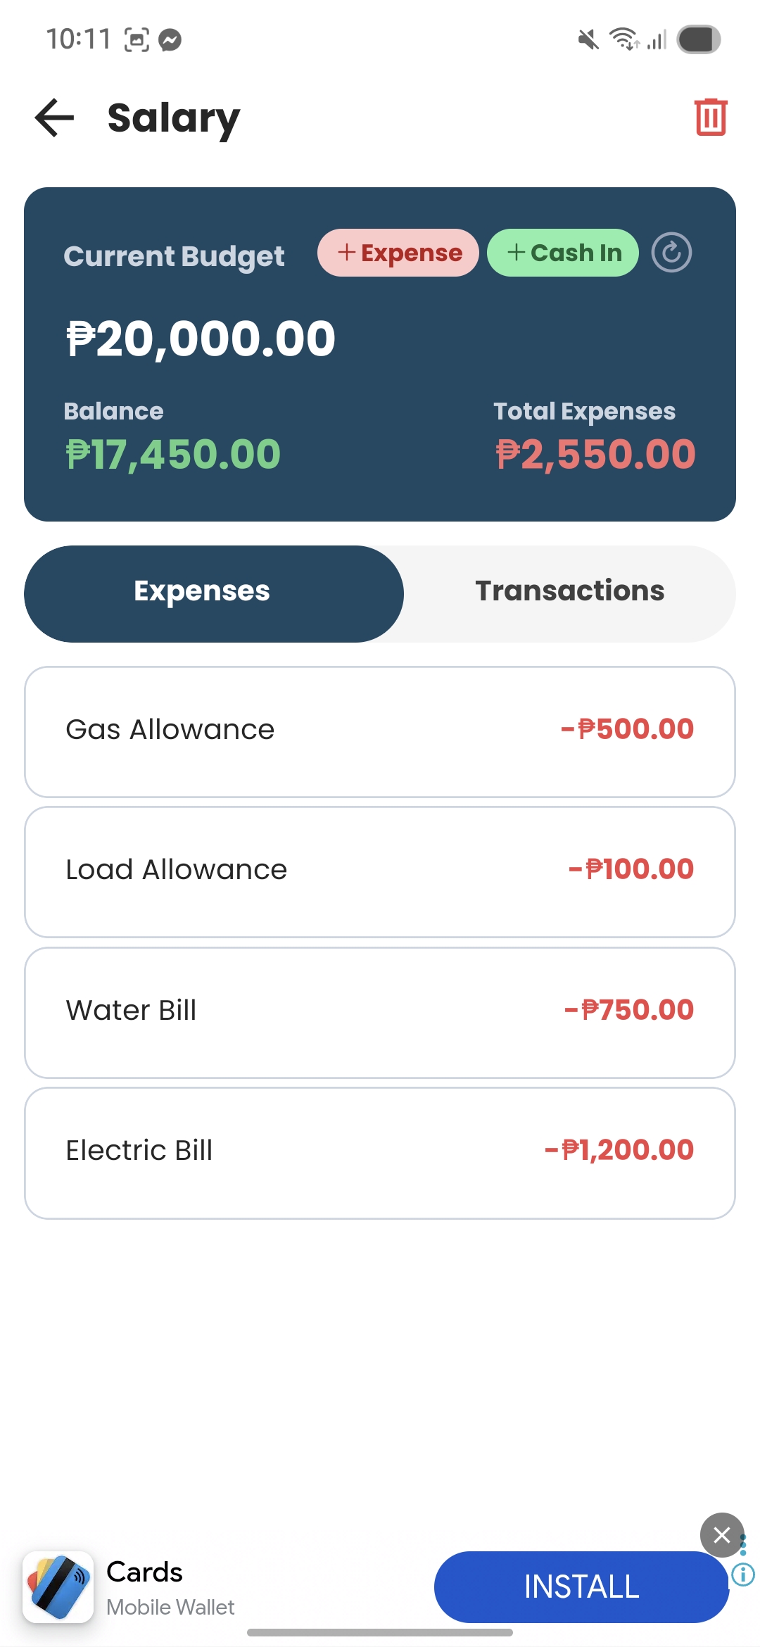The width and height of the screenshot is (760, 1647).
Task: Tap the screenshot status bar icon
Action: [x=137, y=40]
